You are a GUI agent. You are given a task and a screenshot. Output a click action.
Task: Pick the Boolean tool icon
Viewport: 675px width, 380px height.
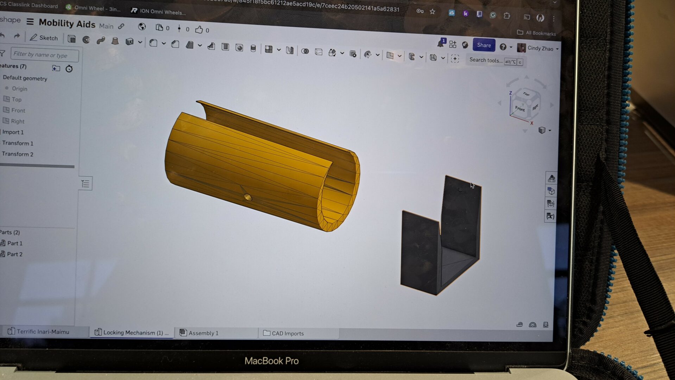[305, 51]
